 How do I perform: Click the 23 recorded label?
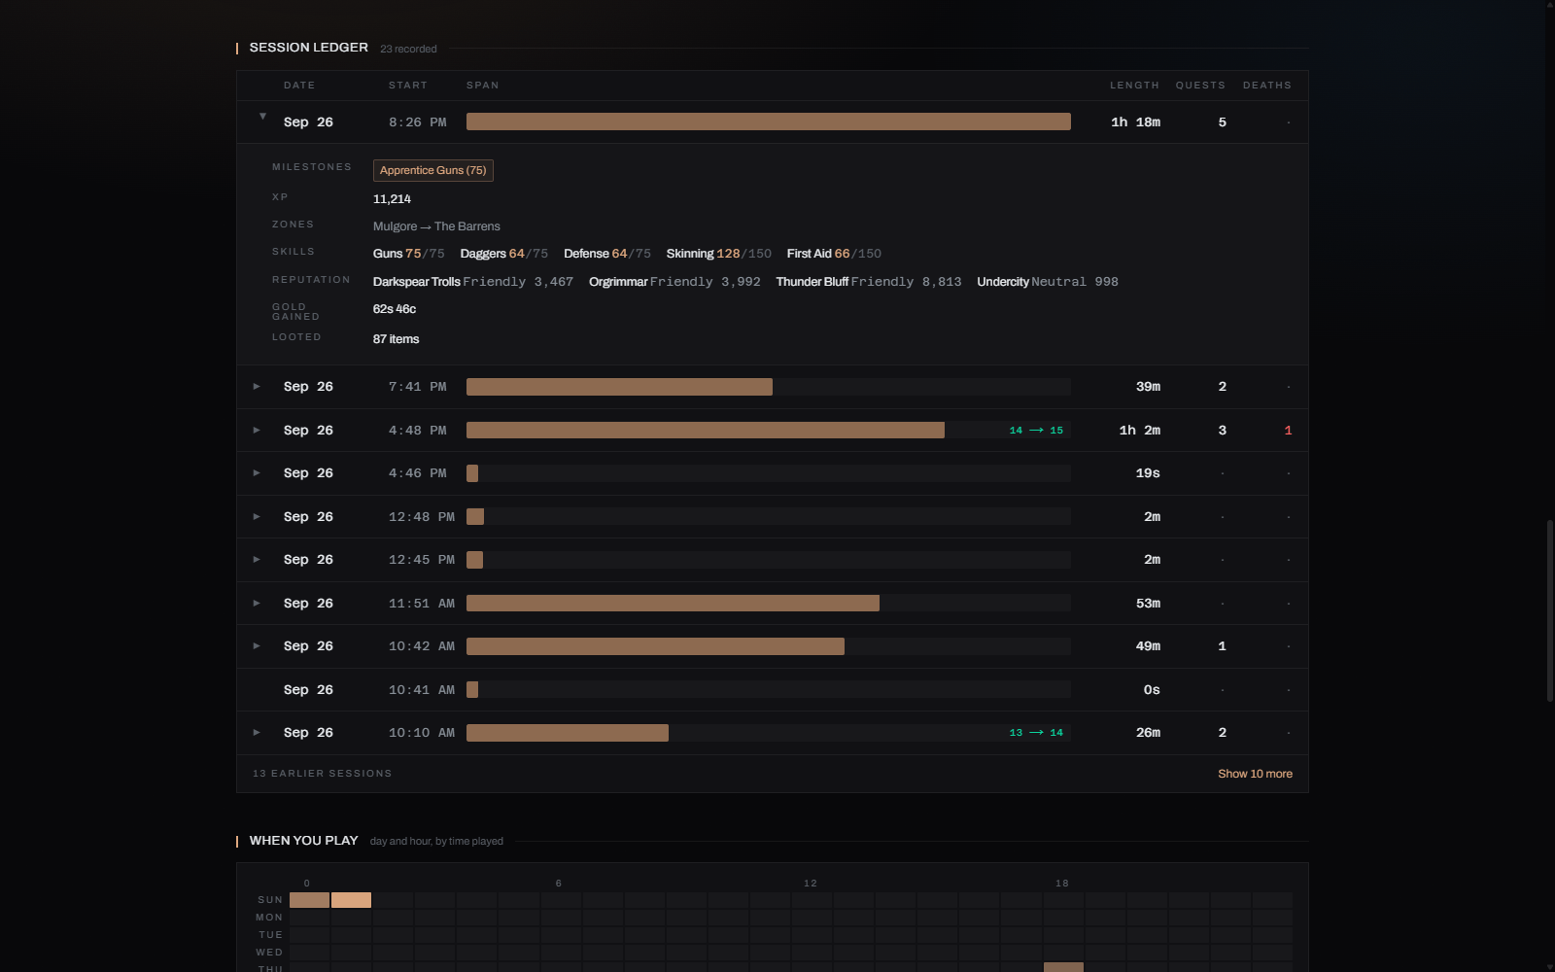click(x=408, y=49)
